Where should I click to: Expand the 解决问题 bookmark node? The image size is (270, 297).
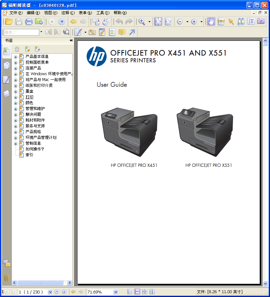coord(15,115)
